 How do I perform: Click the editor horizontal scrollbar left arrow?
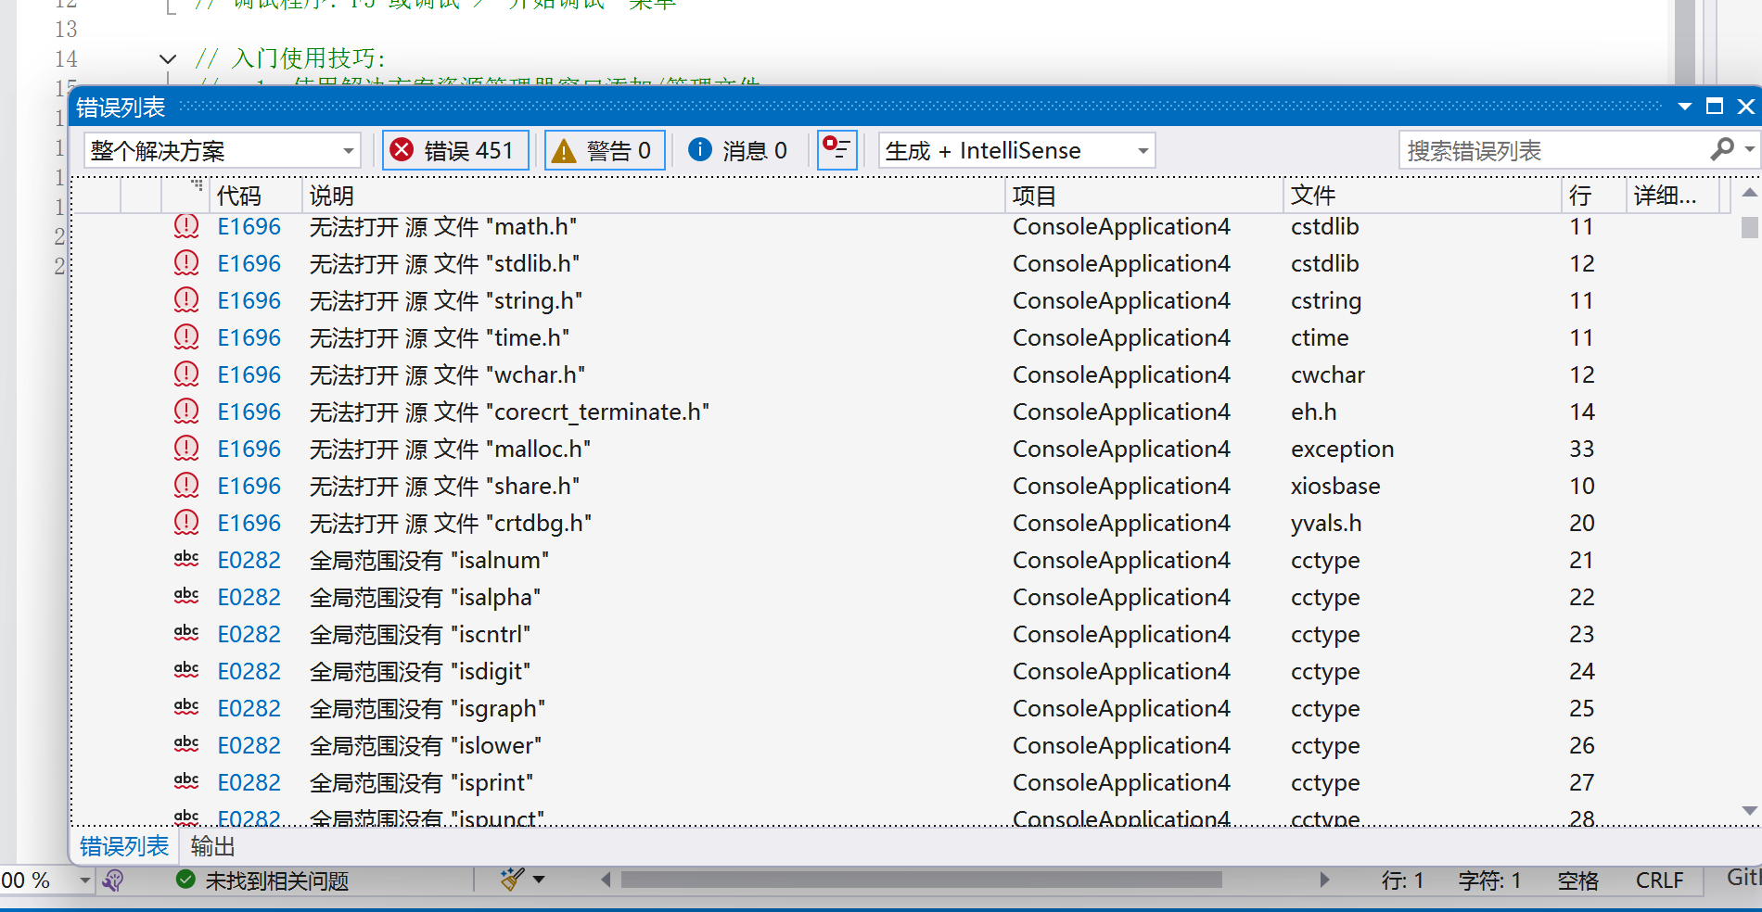tap(606, 880)
